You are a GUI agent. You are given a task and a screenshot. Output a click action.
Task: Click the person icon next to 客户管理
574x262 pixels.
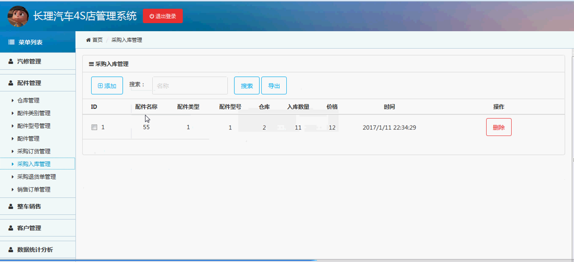11,228
